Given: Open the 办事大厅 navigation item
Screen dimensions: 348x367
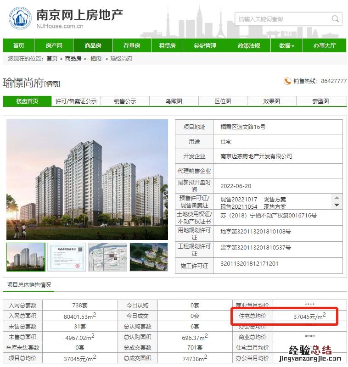Looking at the screenshot, I should [x=325, y=45].
